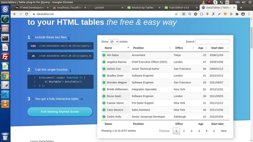Open LibreOffice Calc from dock
Viewport: 253px width, 142px height.
click(5, 66)
